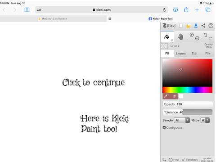Image resolution: width=216 pixels, height=162 pixels.
Task: Flip the panel side with arrows icon
Action: tap(164, 160)
